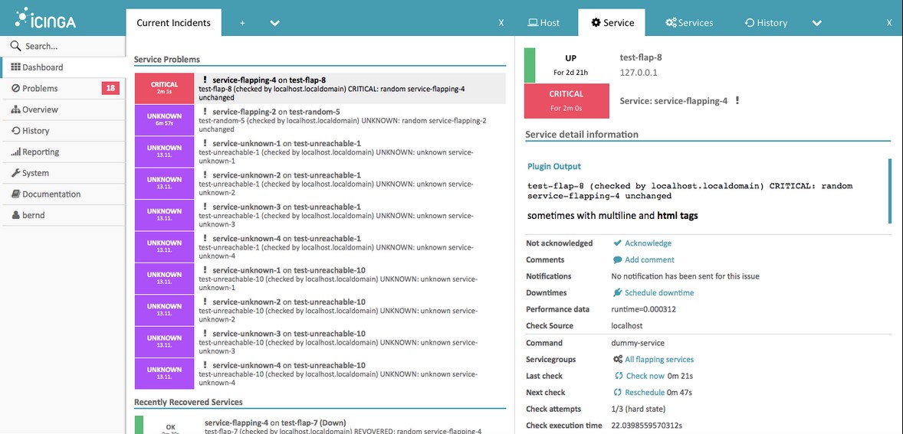903x434 pixels.
Task: Click exclamation icon beside Service: service-flapping-4
Action: click(x=737, y=100)
